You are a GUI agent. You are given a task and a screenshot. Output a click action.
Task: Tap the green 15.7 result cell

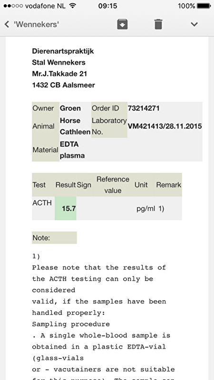(x=66, y=209)
